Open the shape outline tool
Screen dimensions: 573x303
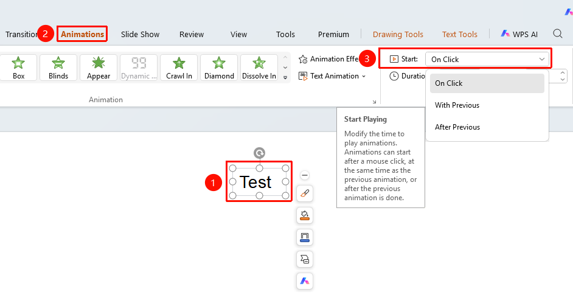pyautogui.click(x=305, y=237)
